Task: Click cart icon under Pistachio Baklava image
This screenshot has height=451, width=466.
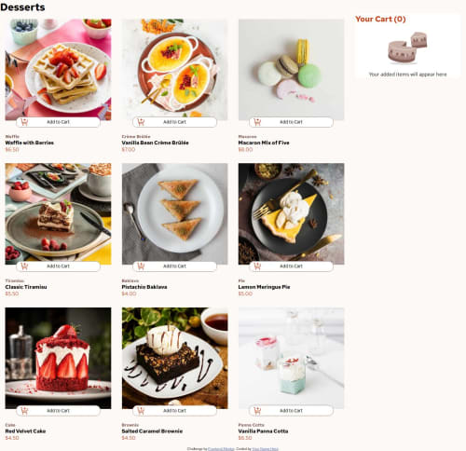Action: [141, 266]
